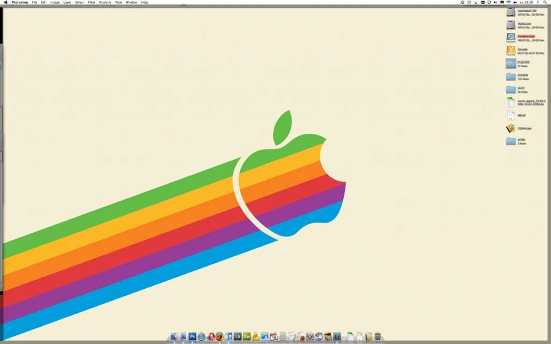
Task: Open Dreamweaver in the Dock
Action: pyautogui.click(x=246, y=336)
